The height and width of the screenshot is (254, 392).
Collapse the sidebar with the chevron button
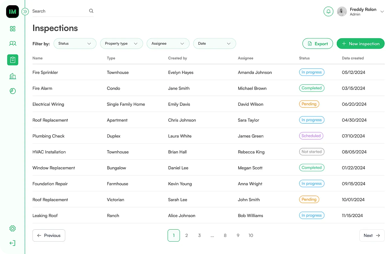(25, 12)
